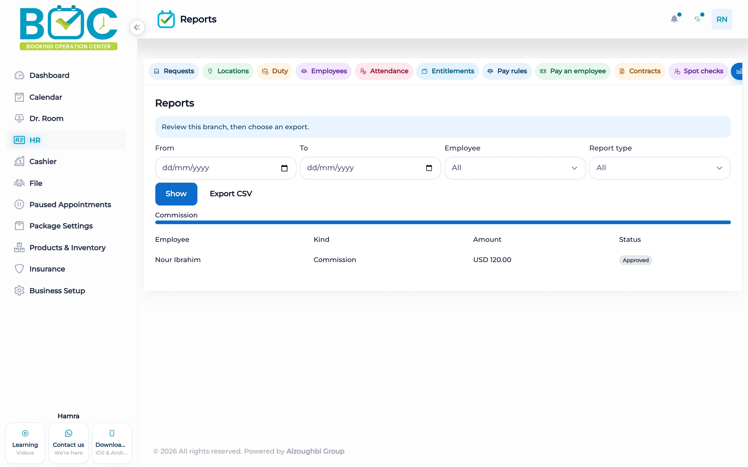The image size is (748, 467).
Task: Open the File section
Action: 65,183
